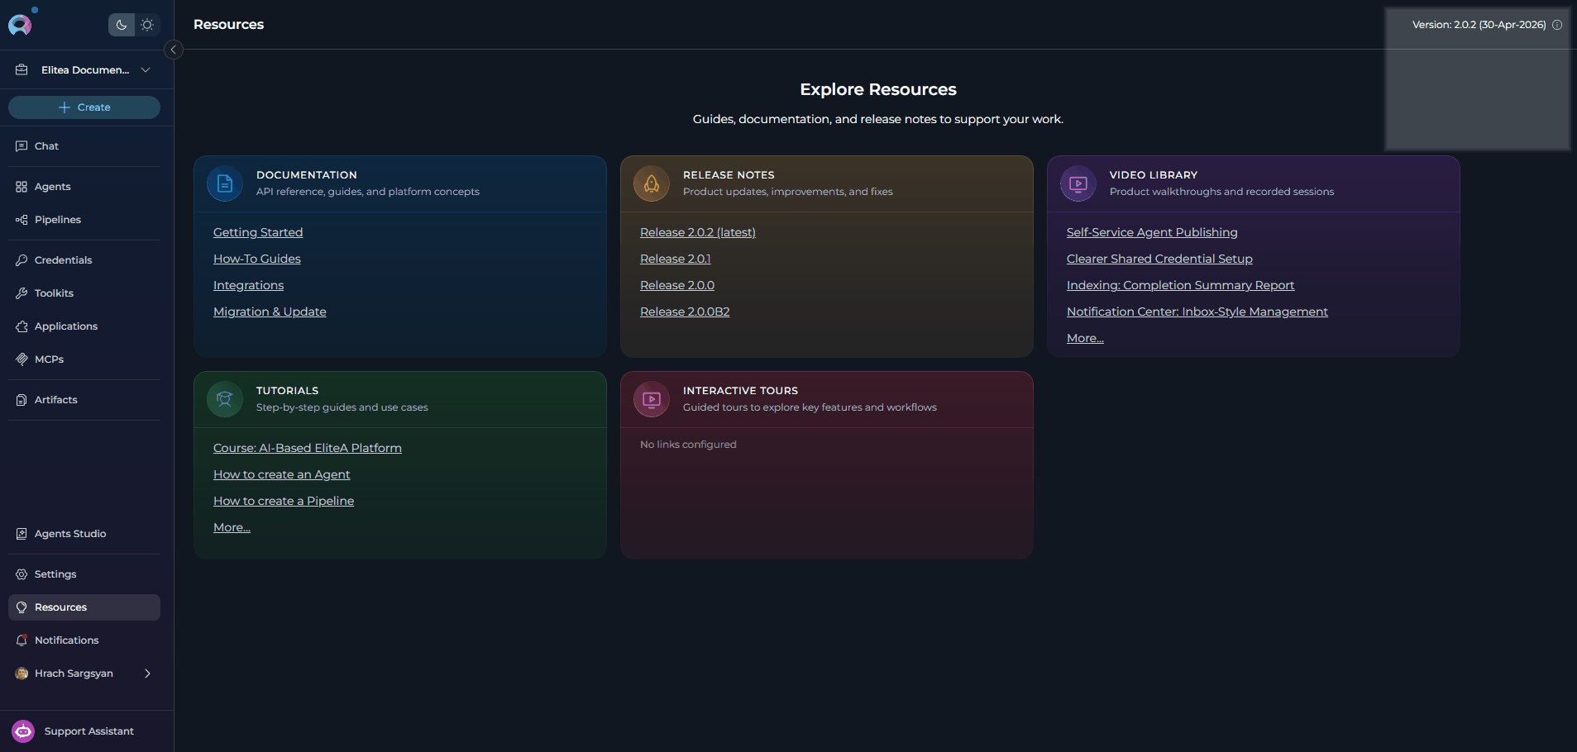This screenshot has height=752, width=1577.
Task: Click the Notifications bell icon
Action: (x=22, y=640)
